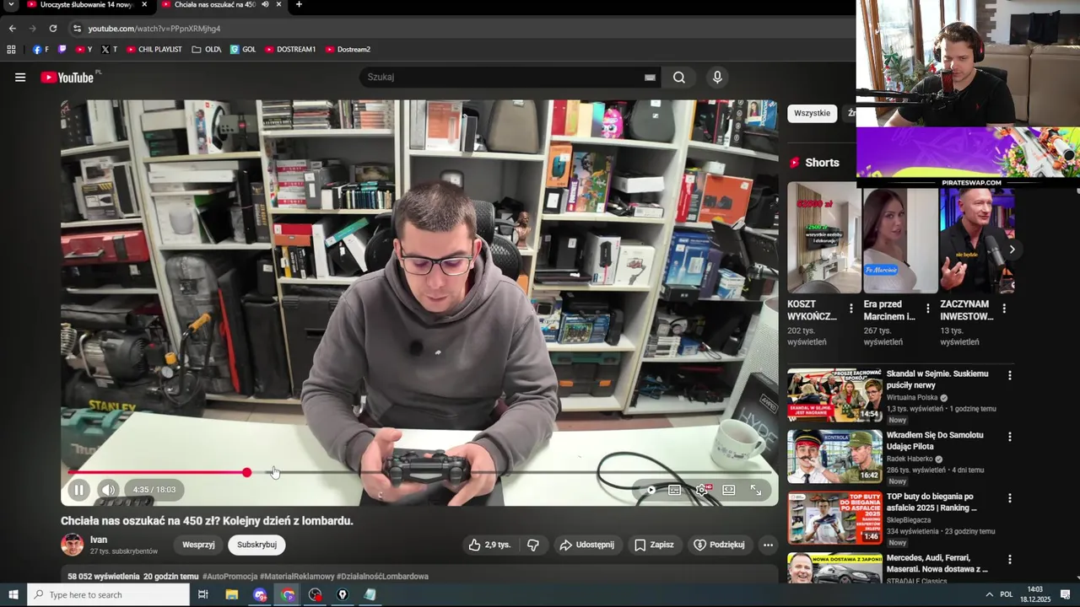Open the on-screen keyboard icon in search box
The image size is (1080, 607).
pyautogui.click(x=650, y=78)
